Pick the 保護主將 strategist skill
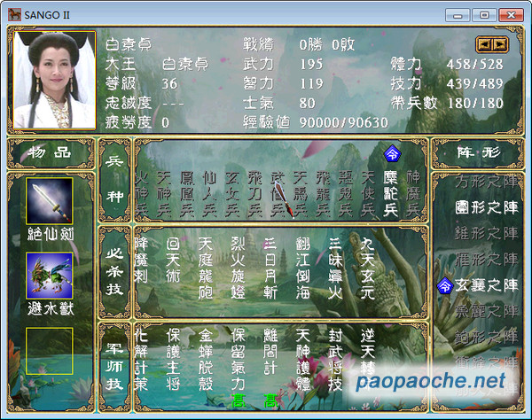 pyautogui.click(x=173, y=360)
